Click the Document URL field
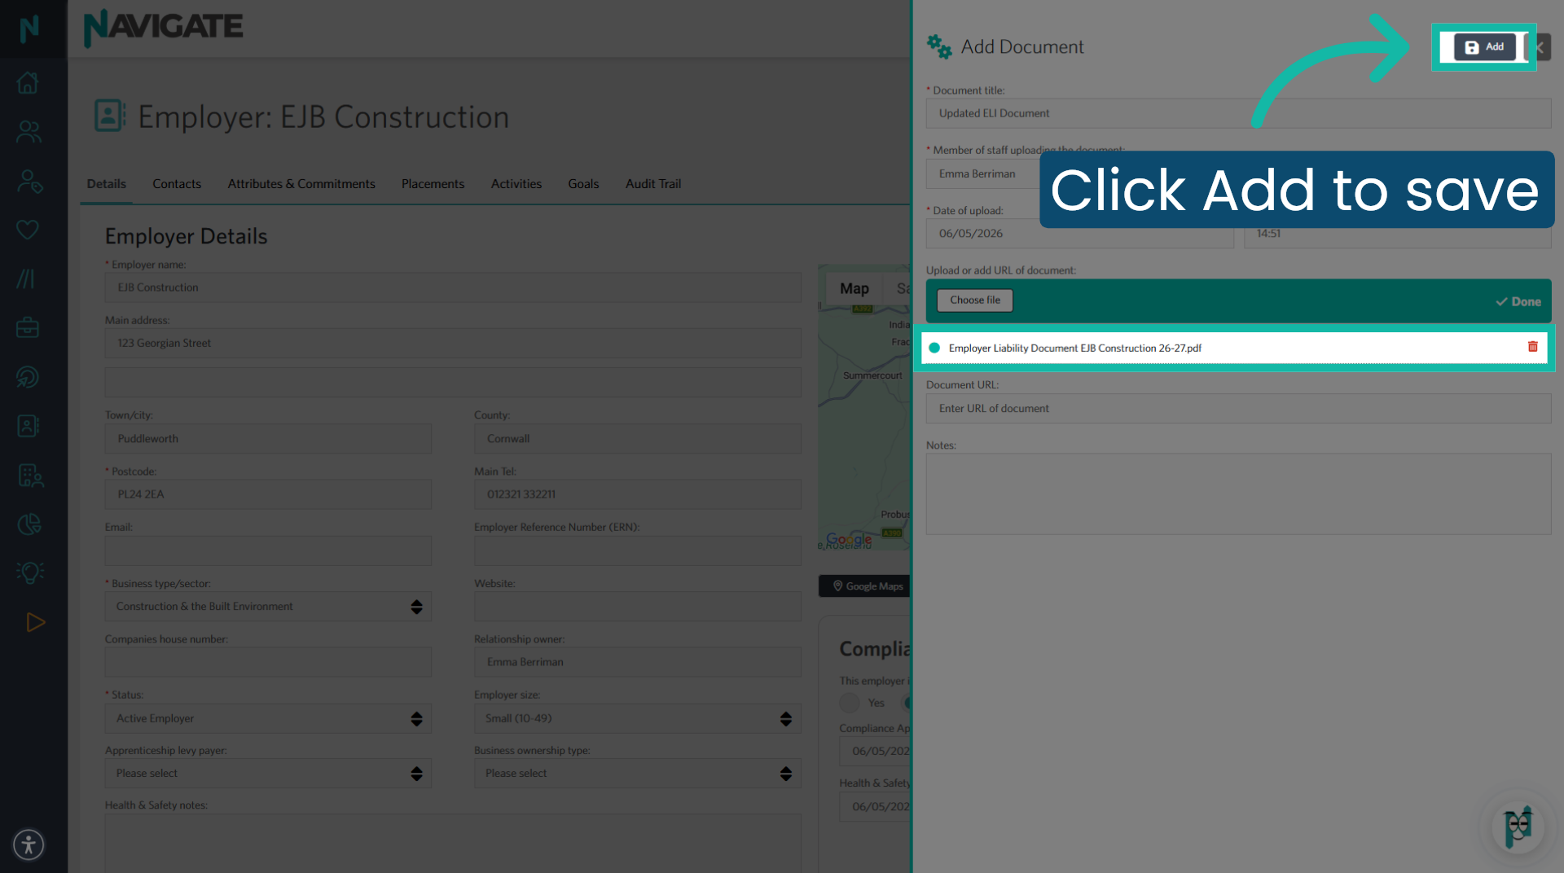 pos(1238,409)
